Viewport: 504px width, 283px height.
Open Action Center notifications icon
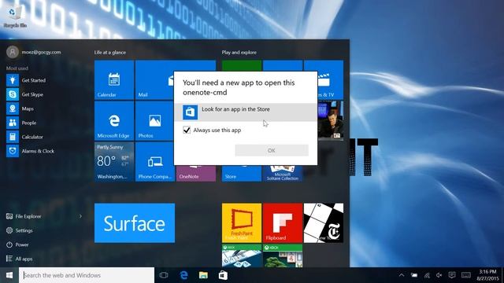click(452, 275)
